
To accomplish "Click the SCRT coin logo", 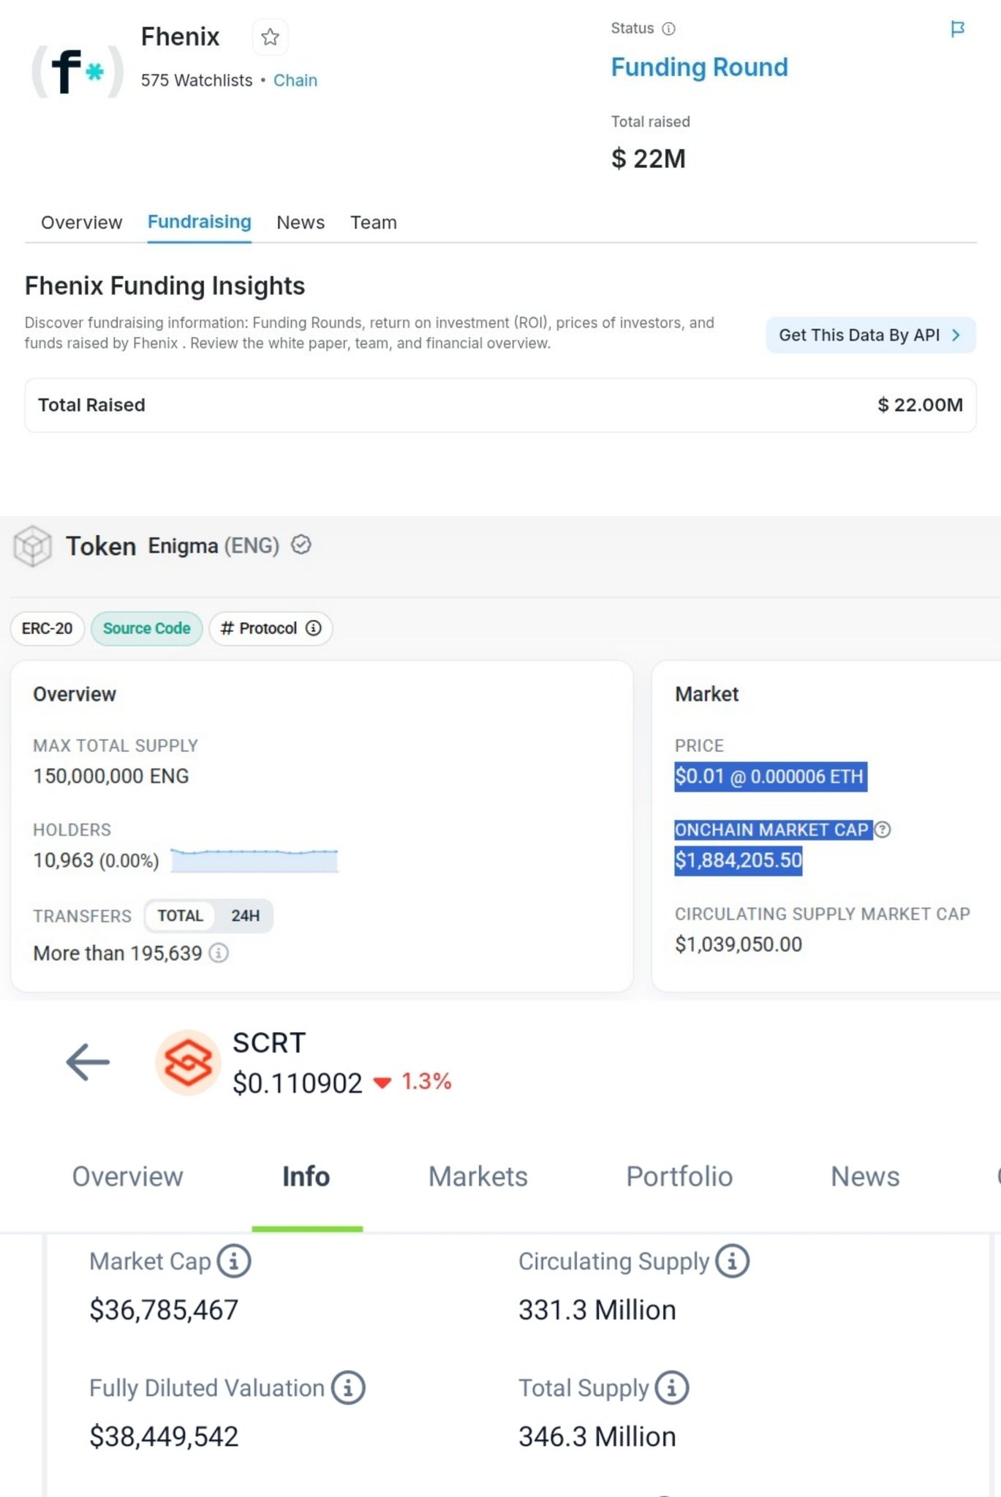I will pos(188,1062).
